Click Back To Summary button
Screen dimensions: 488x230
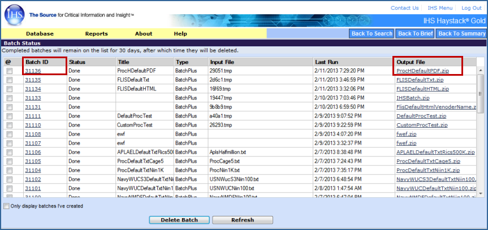point(461,34)
